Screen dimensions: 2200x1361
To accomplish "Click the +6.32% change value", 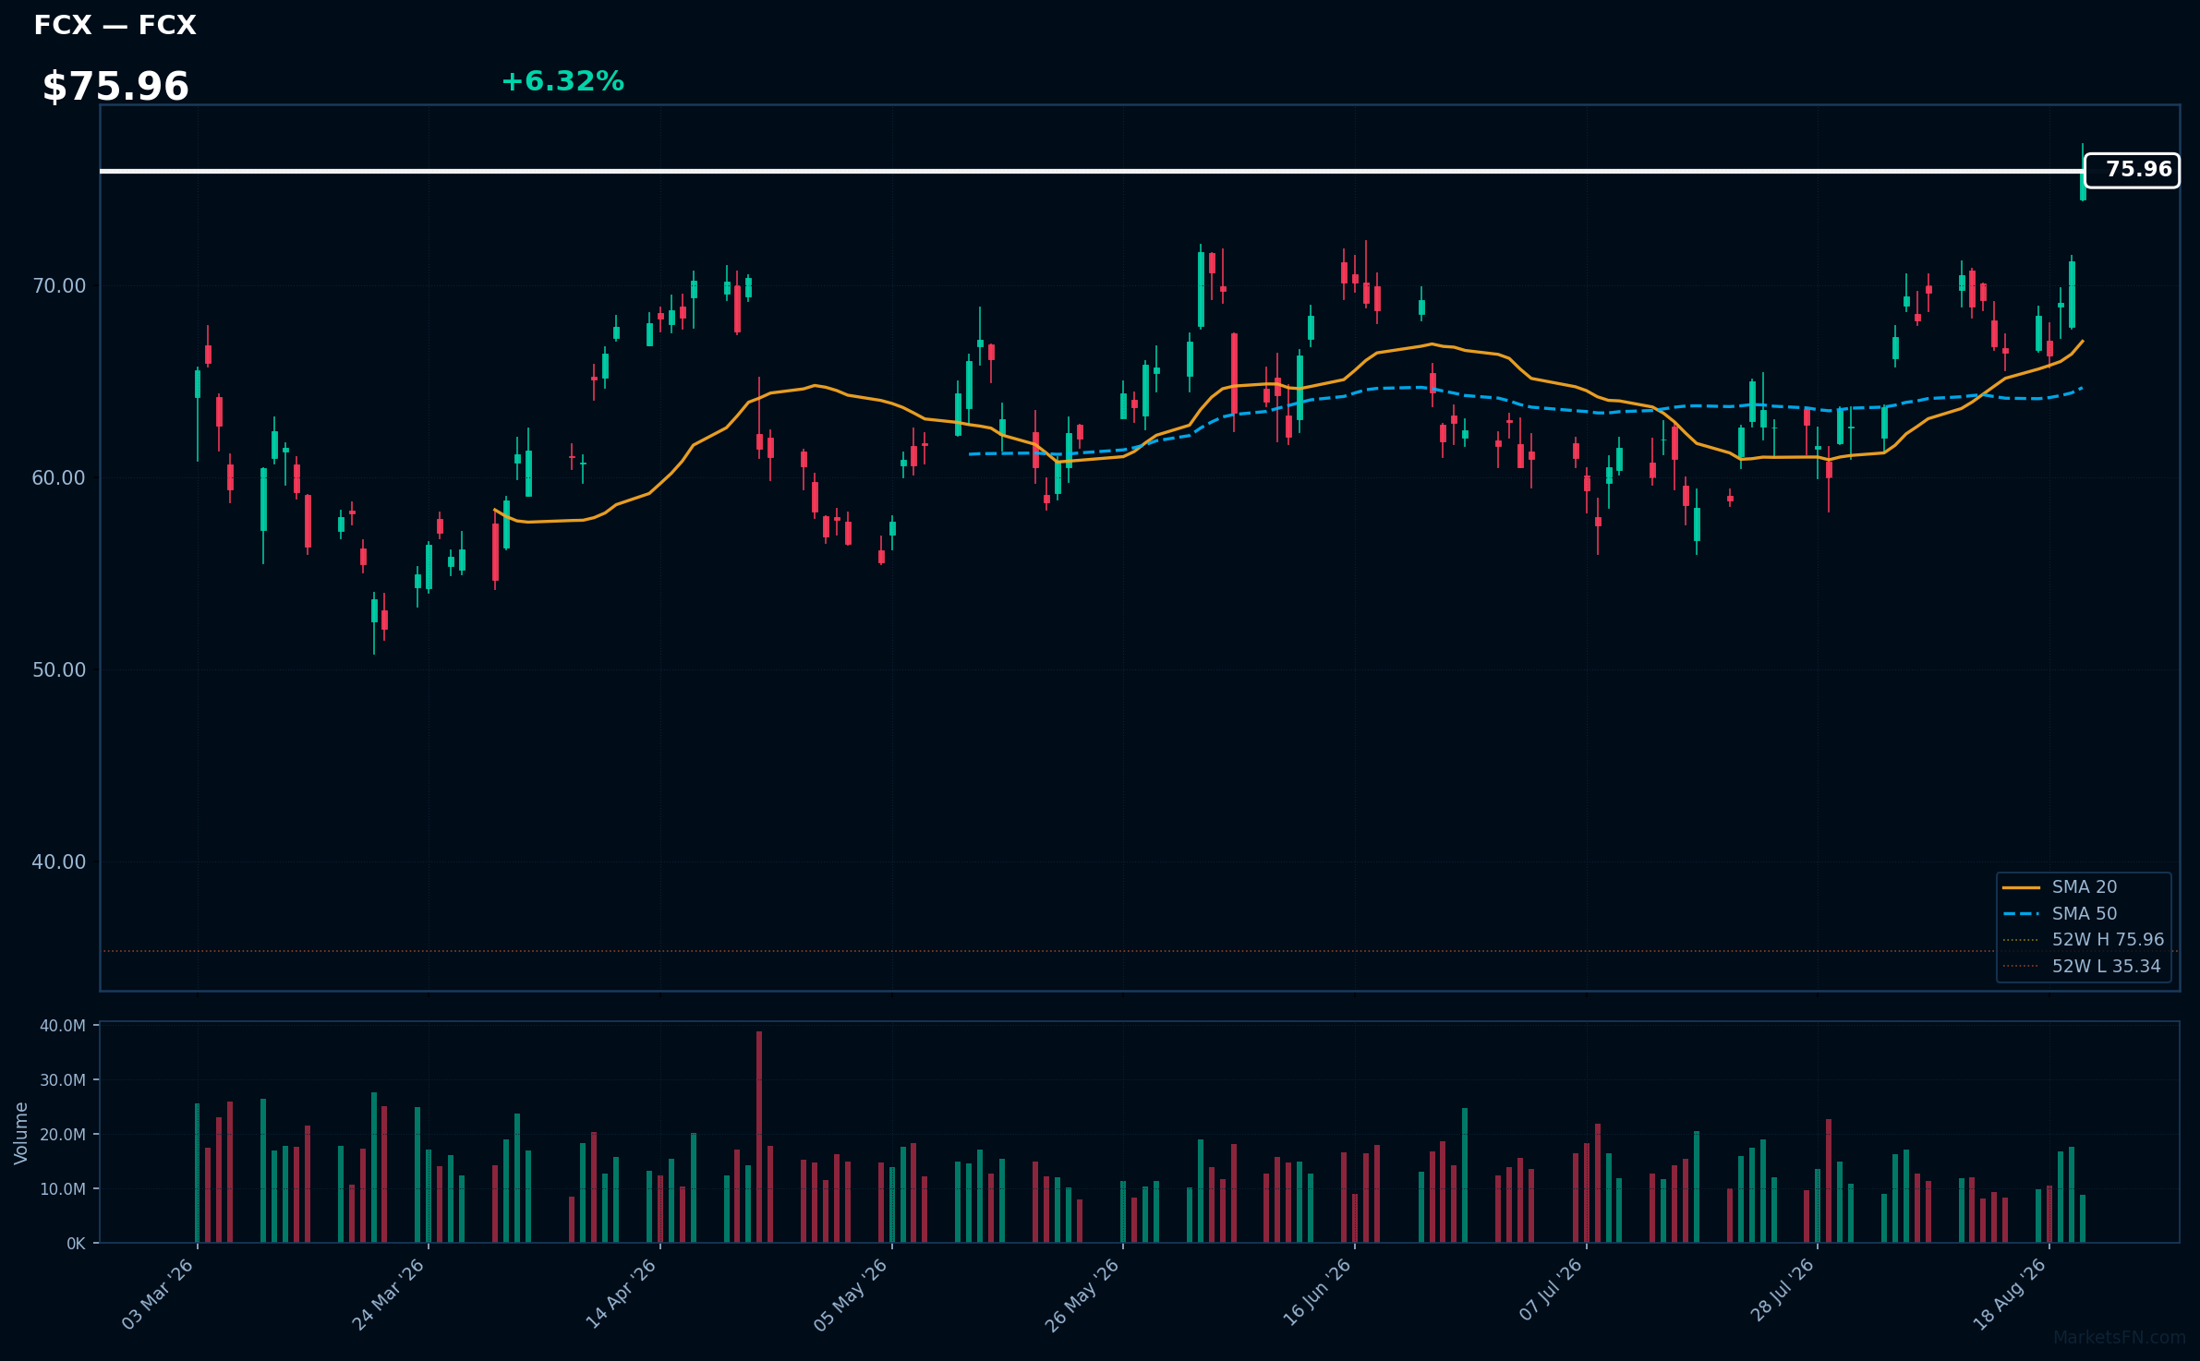I will click(x=562, y=81).
